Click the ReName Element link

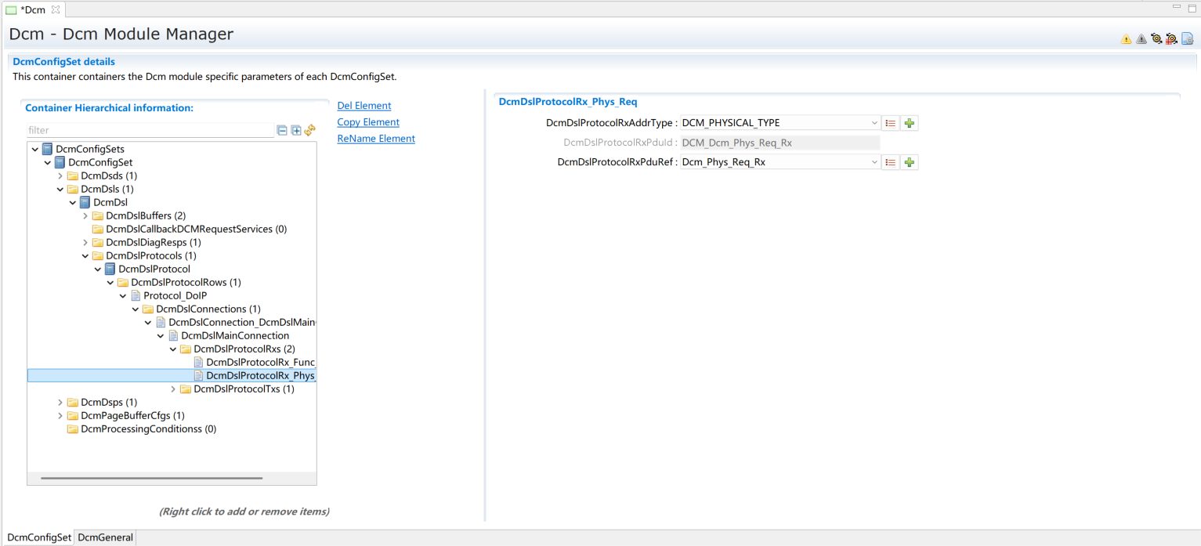pos(375,139)
